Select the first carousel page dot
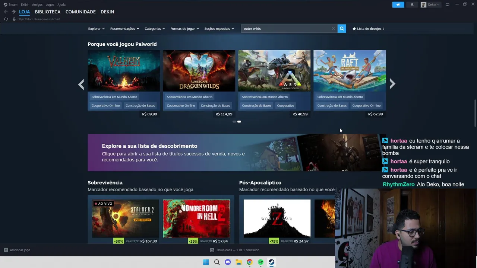477x268 pixels. (234, 122)
